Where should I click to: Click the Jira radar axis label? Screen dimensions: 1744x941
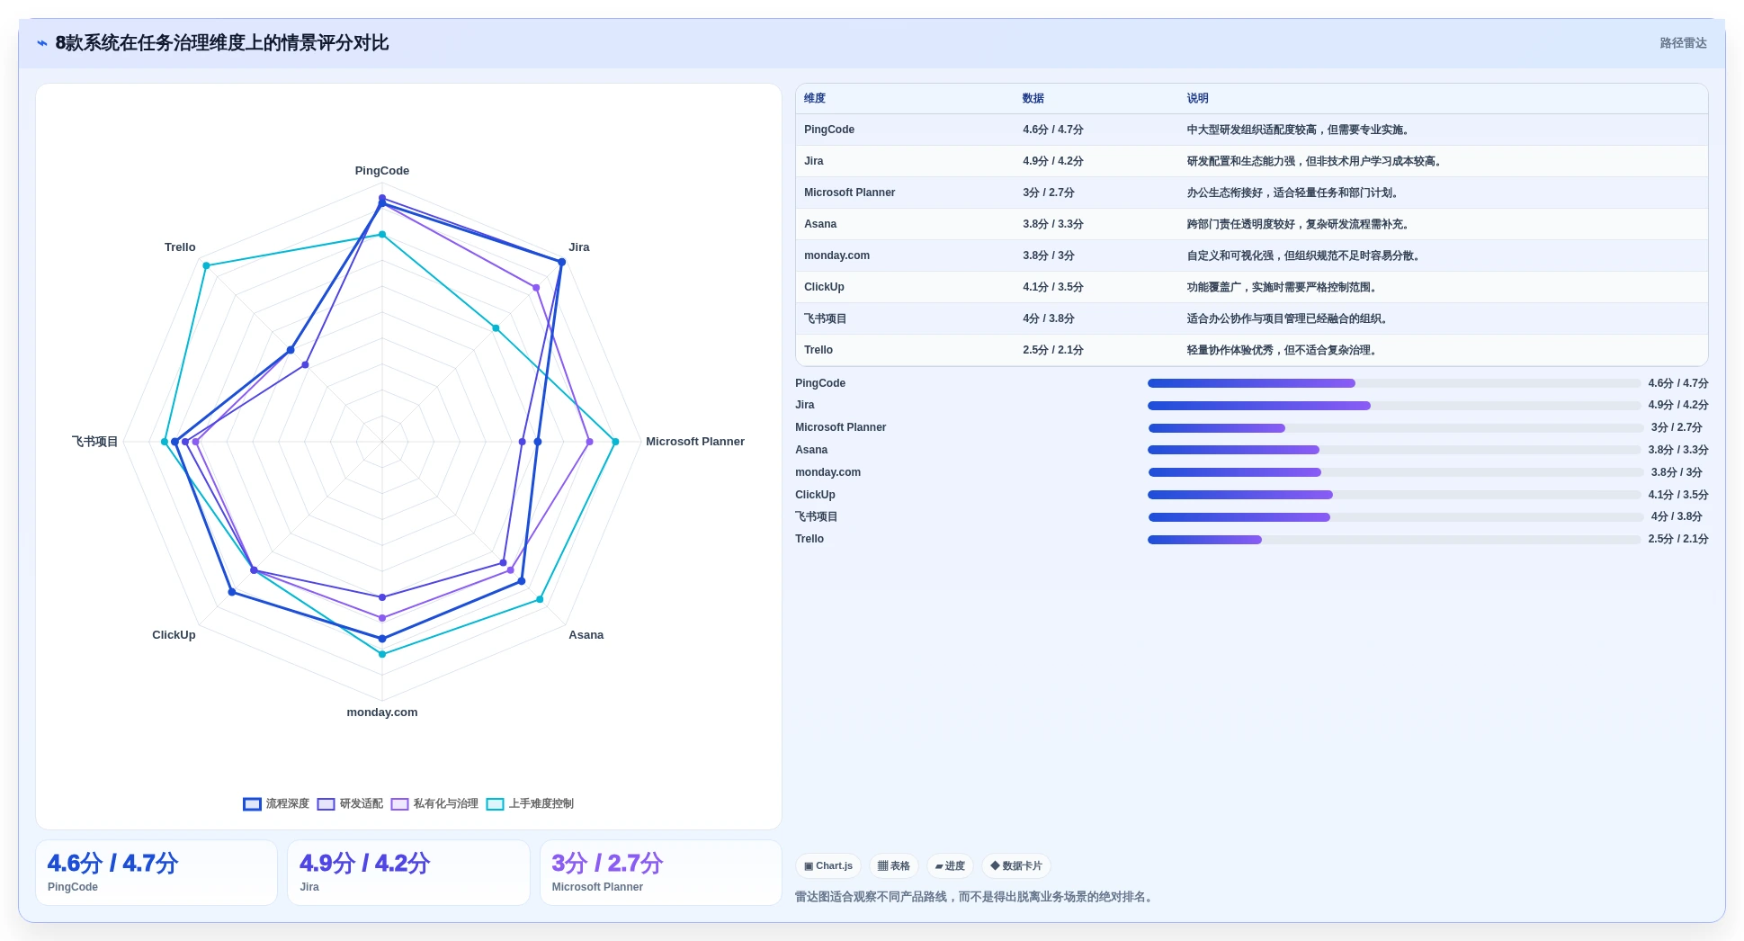579,247
